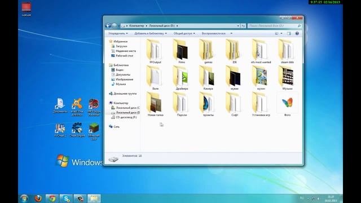Open Добавить в библиотеку dropdown
This screenshot has width=361, height=203.
click(151, 33)
